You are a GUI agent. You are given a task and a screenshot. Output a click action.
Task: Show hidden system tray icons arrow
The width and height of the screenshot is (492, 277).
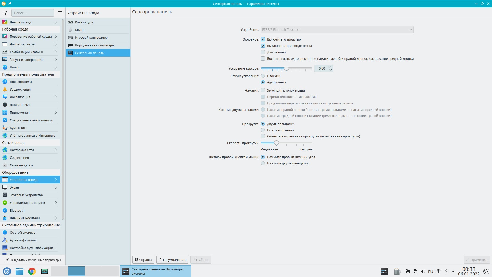[x=453, y=271]
